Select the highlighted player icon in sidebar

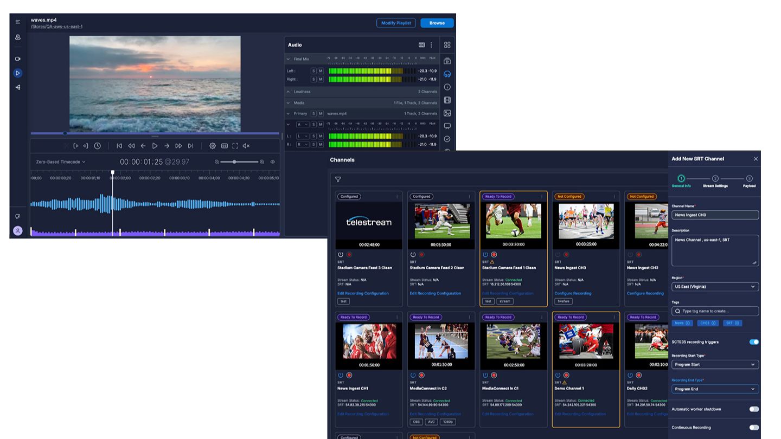coord(18,73)
